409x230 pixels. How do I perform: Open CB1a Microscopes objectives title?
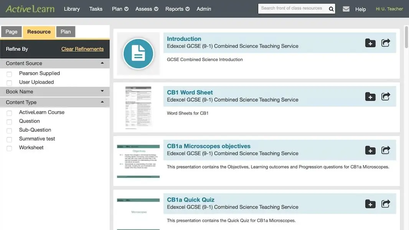point(208,146)
